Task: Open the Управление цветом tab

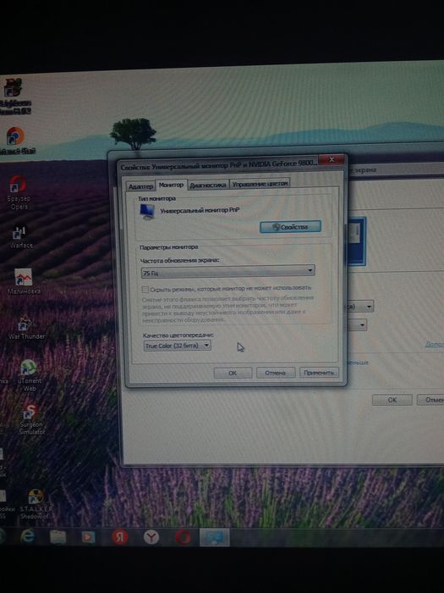Action: (260, 184)
